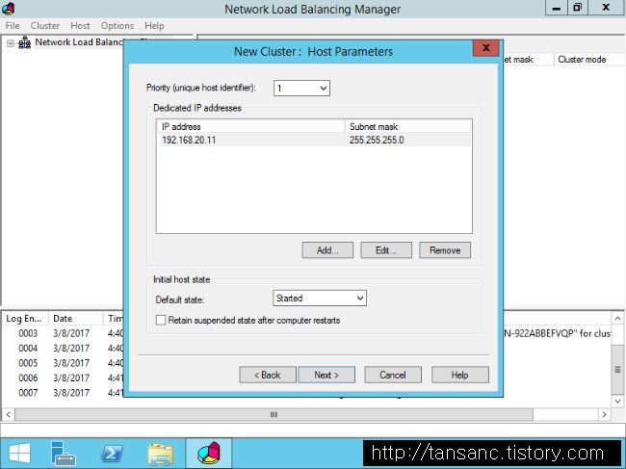Viewport: 626px width, 469px height.
Task: Select log entry 0007
Action: pos(28,393)
